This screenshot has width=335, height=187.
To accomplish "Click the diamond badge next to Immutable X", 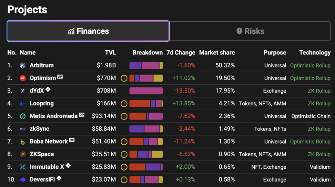I will tap(68, 165).
